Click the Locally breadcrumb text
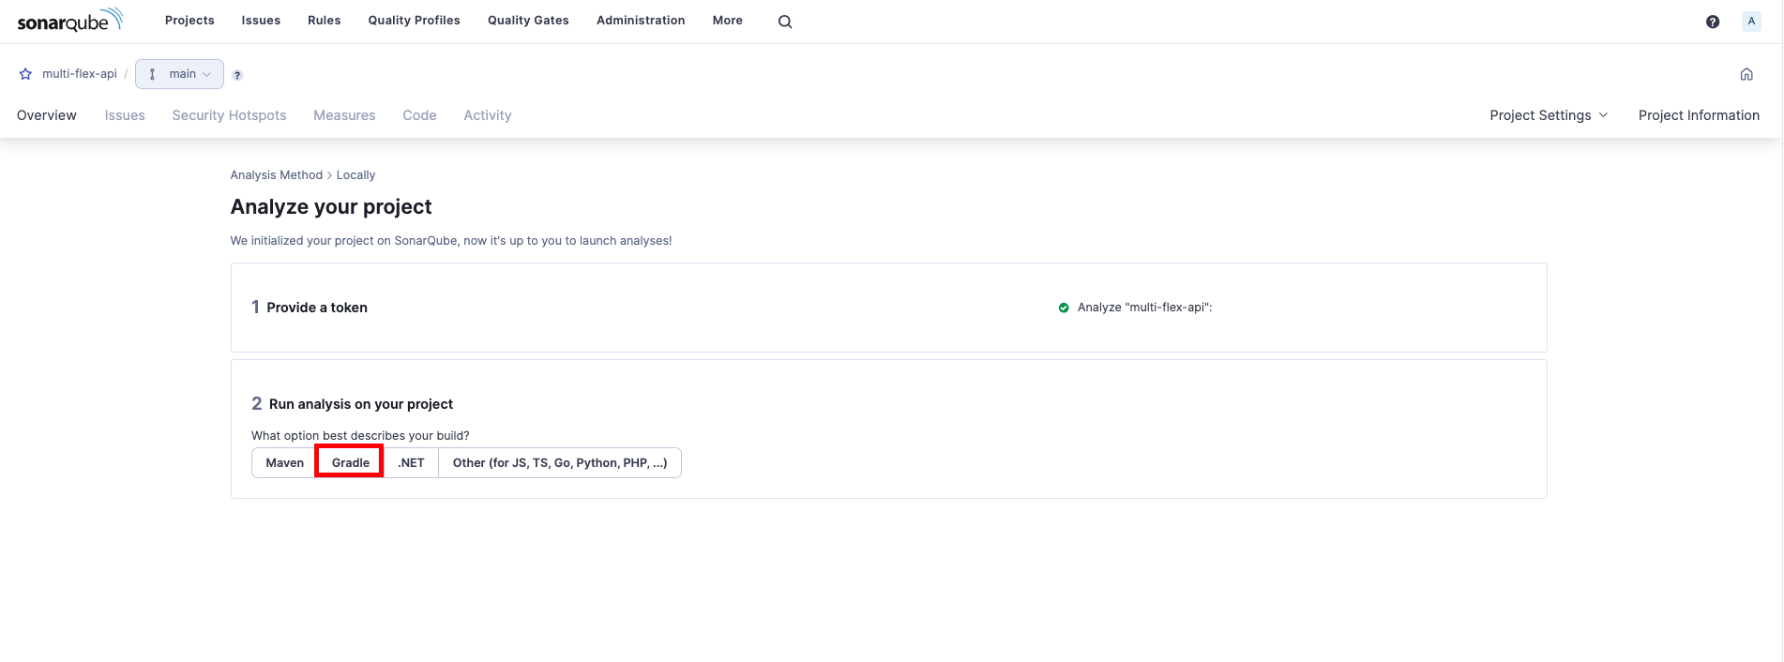This screenshot has width=1784, height=662. point(355,175)
